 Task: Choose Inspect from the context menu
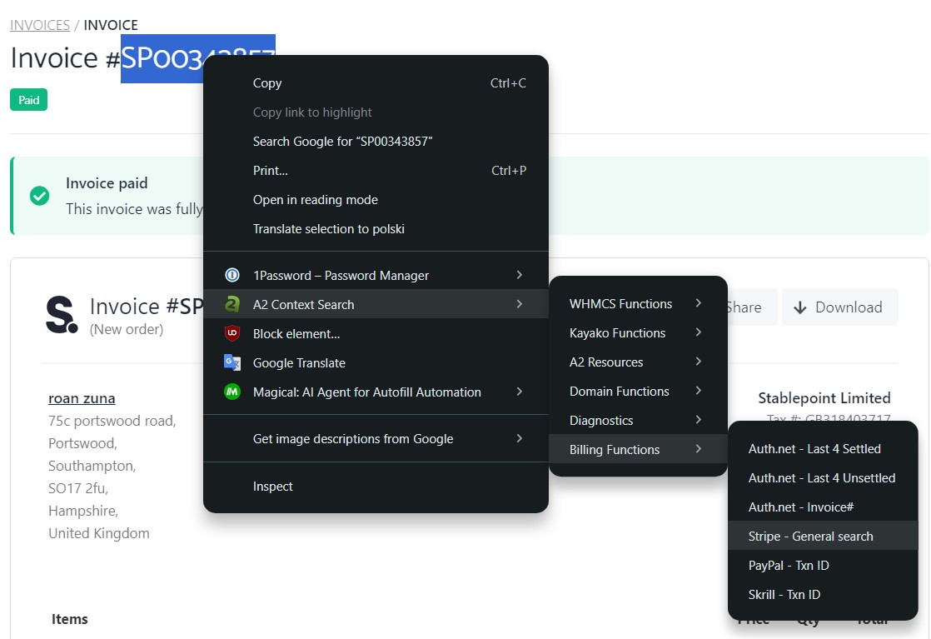point(376,487)
